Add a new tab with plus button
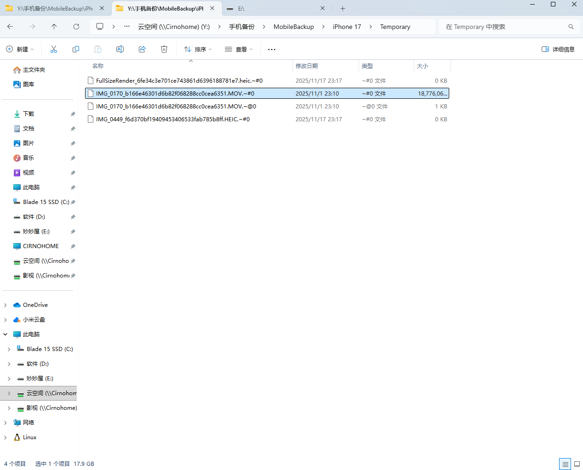The height and width of the screenshot is (470, 583). click(x=343, y=8)
